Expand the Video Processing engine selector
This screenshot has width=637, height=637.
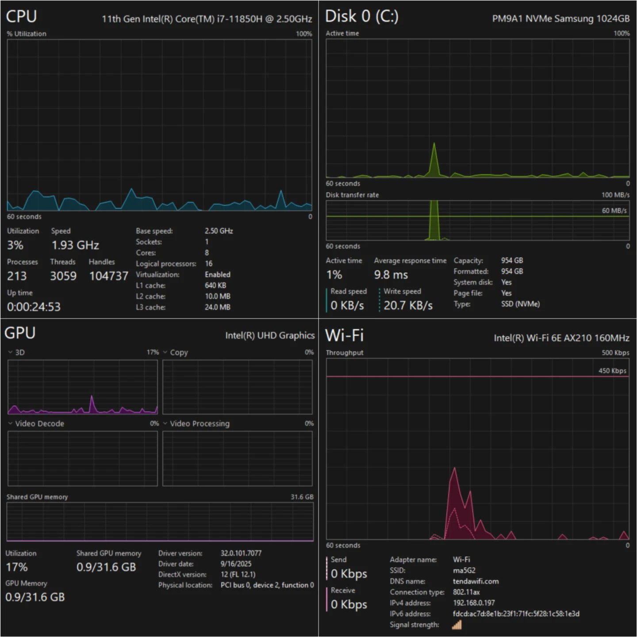[196, 423]
